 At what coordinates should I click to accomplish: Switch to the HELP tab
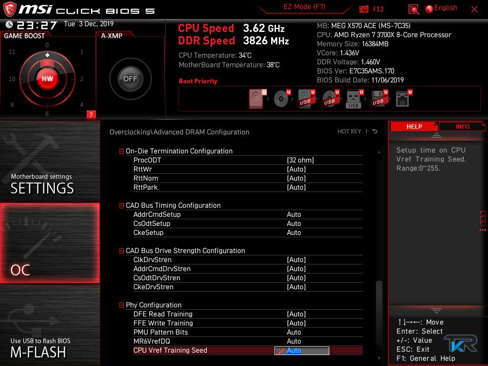pyautogui.click(x=414, y=127)
